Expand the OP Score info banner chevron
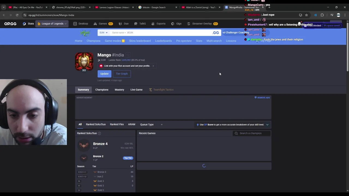Viewport: 349px width, 196px height. click(x=267, y=125)
